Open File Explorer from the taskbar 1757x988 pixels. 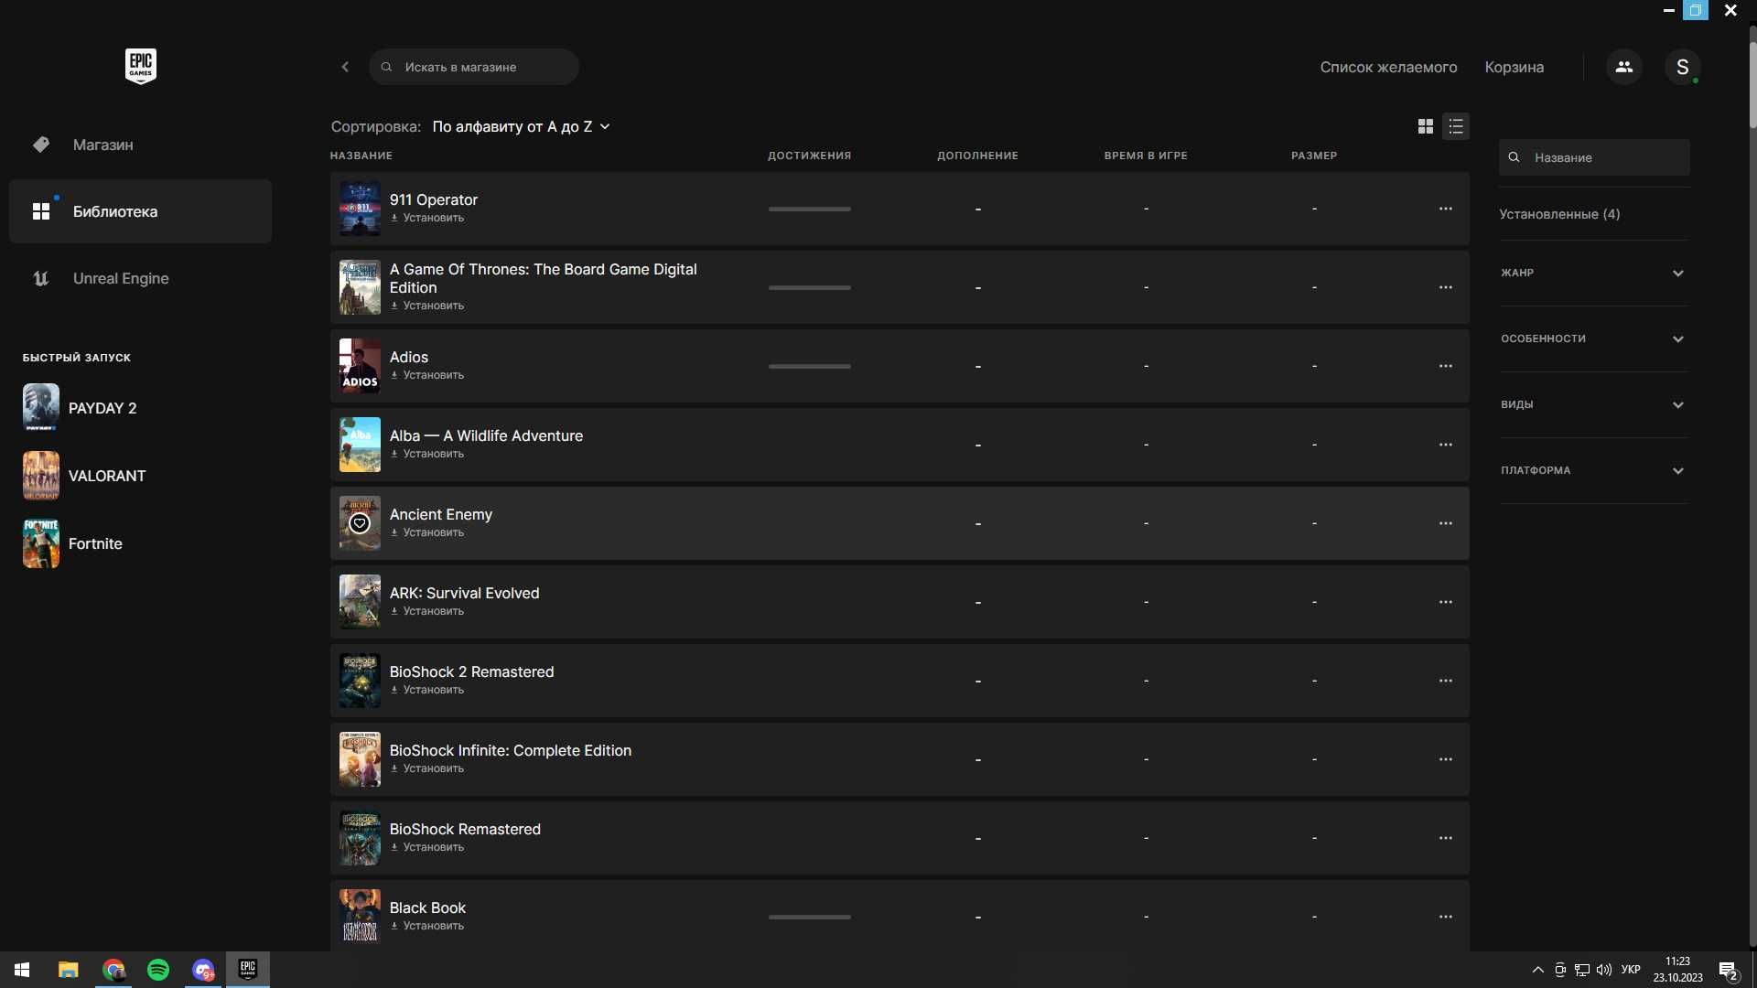(69, 970)
